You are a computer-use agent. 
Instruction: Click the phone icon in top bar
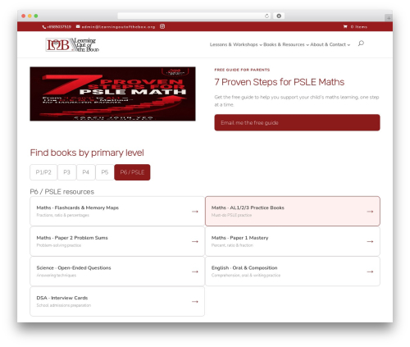44,27
